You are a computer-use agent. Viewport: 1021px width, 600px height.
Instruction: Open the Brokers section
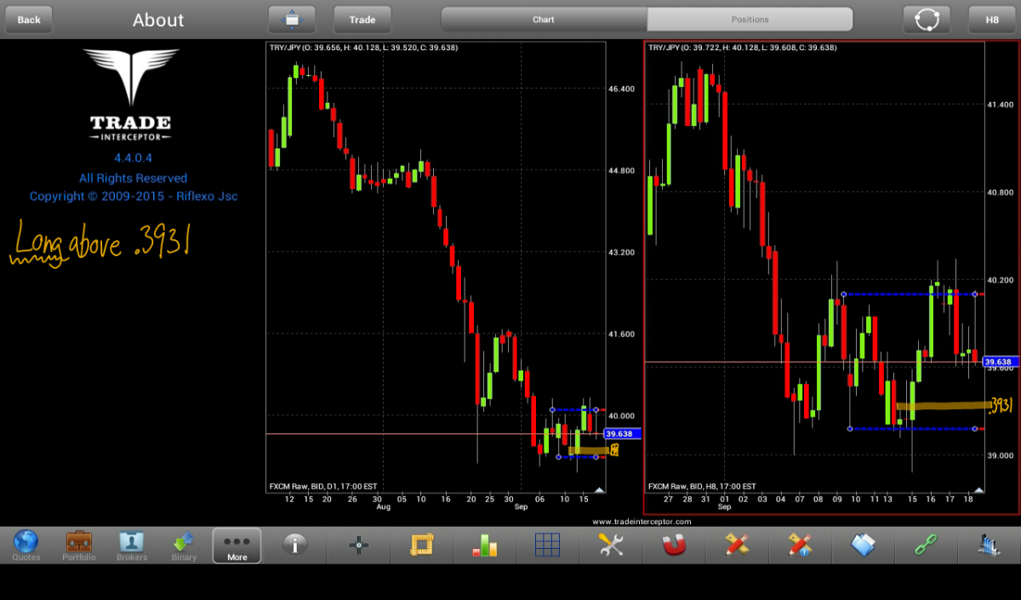pyautogui.click(x=132, y=545)
